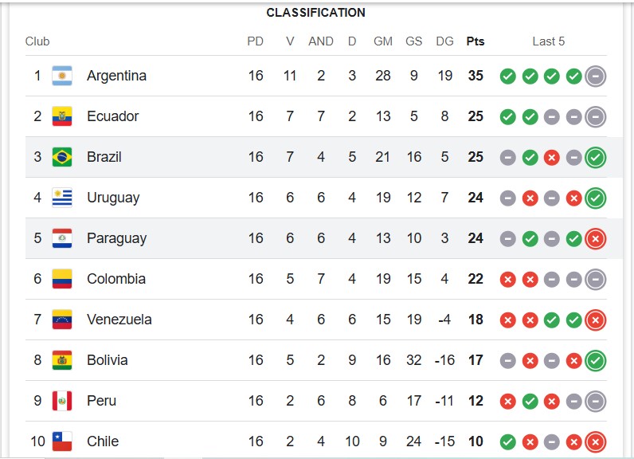Click the Chile flag icon

pyautogui.click(x=62, y=441)
